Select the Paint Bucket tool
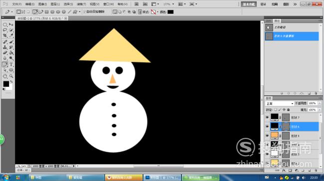This screenshot has height=181, width=324. coord(11,53)
